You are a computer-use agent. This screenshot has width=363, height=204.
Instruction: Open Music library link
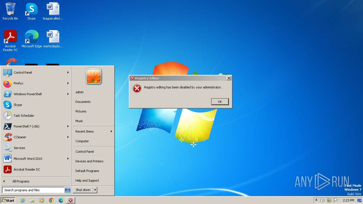(x=79, y=121)
